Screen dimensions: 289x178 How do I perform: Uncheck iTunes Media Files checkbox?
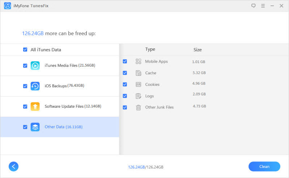25,66
